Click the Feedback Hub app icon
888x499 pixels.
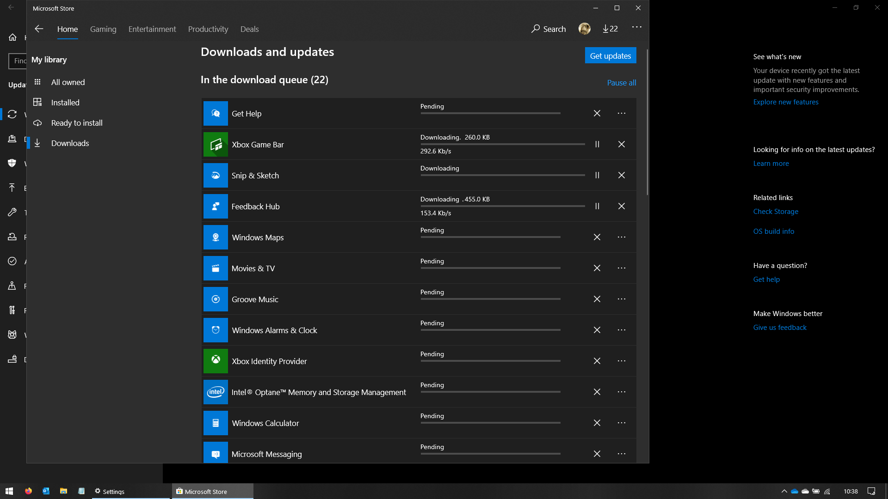(216, 206)
